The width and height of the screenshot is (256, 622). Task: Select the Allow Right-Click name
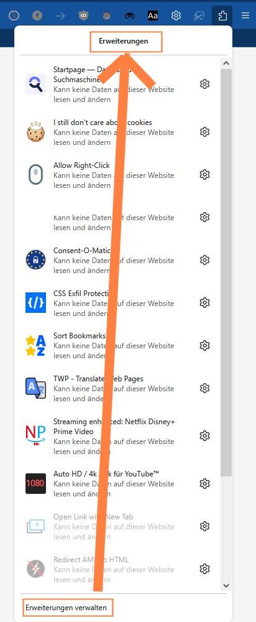pyautogui.click(x=81, y=165)
